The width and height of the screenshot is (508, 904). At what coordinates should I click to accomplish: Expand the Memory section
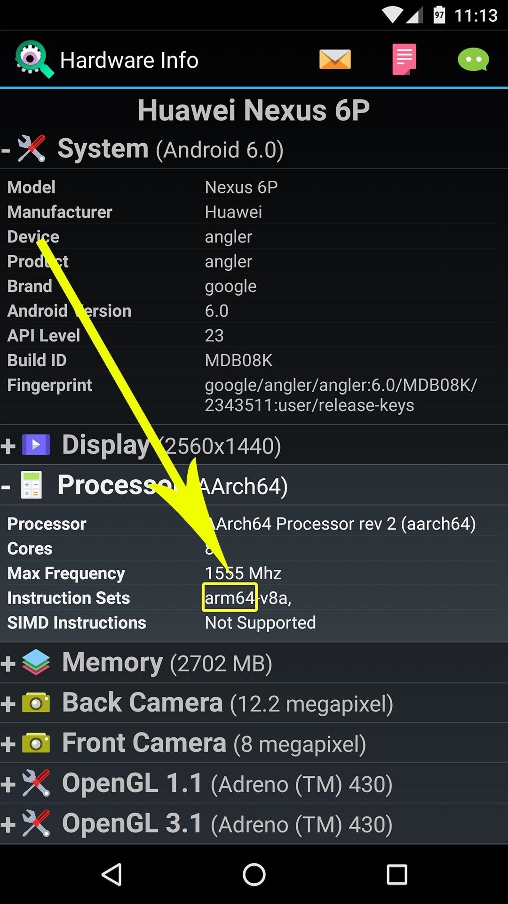(8, 662)
